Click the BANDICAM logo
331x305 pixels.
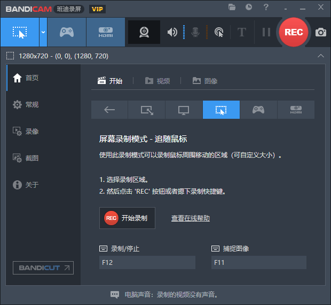click(29, 9)
